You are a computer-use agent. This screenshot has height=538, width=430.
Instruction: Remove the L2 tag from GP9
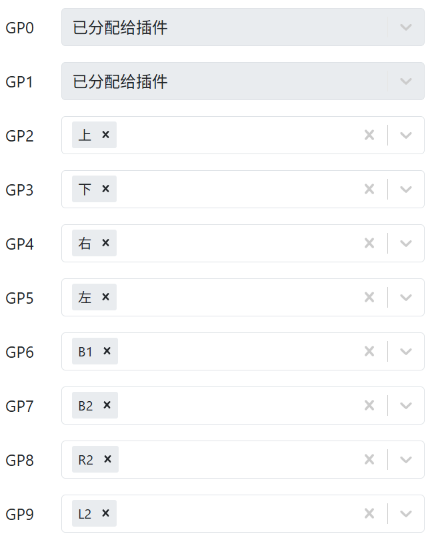(x=105, y=513)
